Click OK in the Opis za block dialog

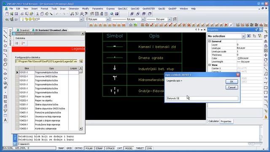click(x=232, y=81)
